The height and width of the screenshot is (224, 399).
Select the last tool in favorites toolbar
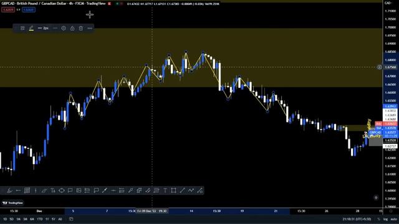(x=199, y=190)
